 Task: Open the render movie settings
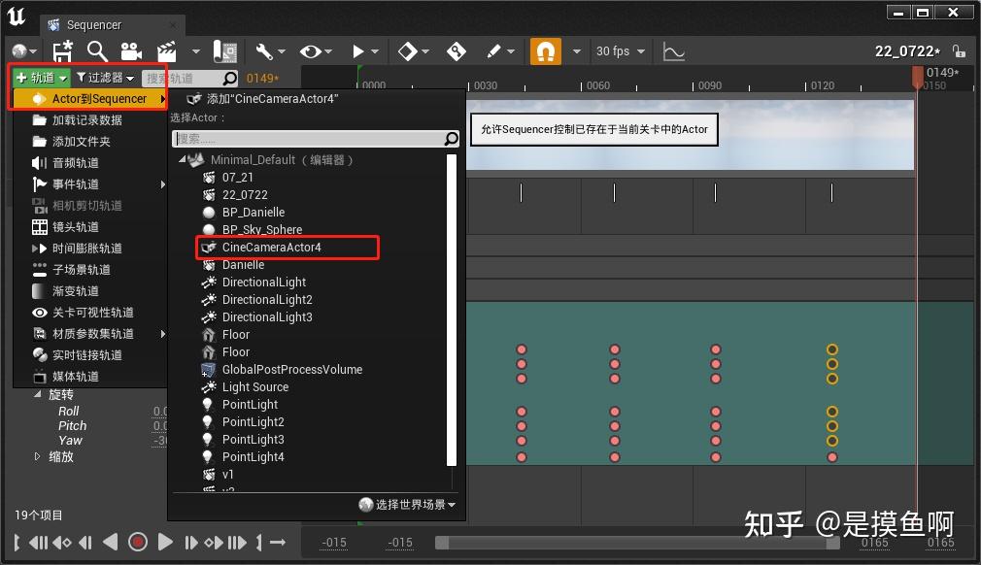pyautogui.click(x=165, y=50)
